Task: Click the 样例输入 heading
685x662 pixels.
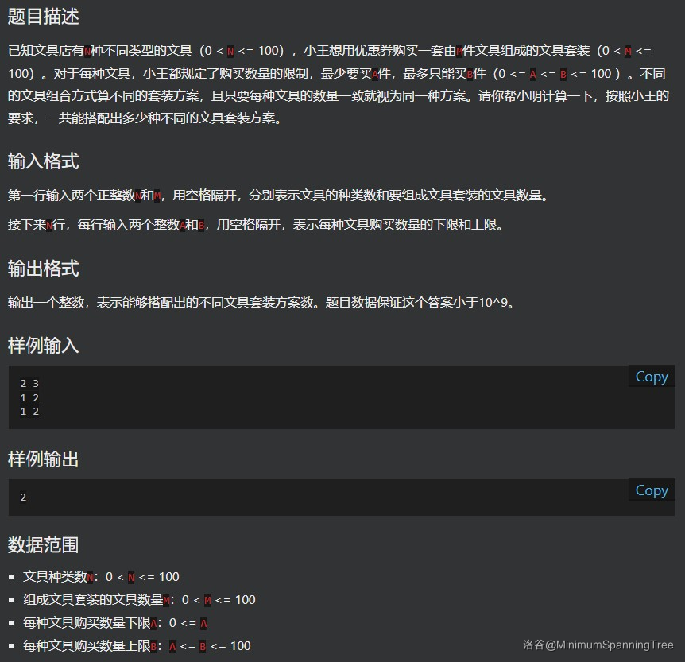Action: [x=43, y=346]
